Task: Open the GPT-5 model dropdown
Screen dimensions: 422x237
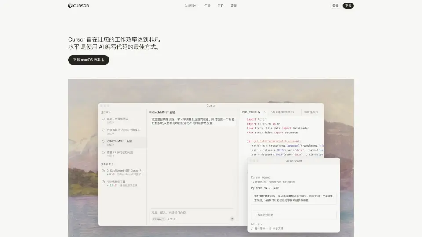Action: [173, 219]
